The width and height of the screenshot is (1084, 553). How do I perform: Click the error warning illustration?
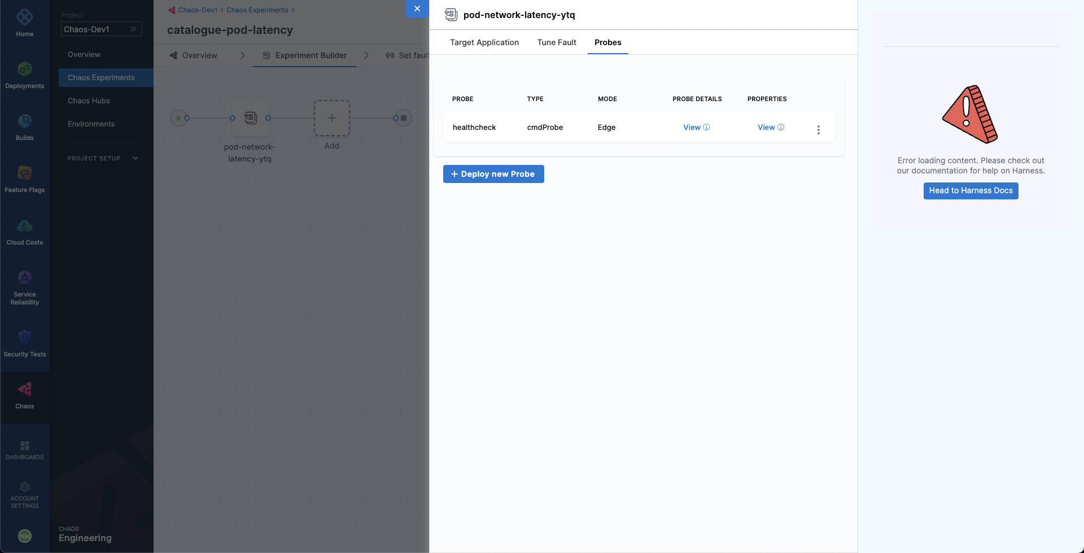click(x=970, y=114)
